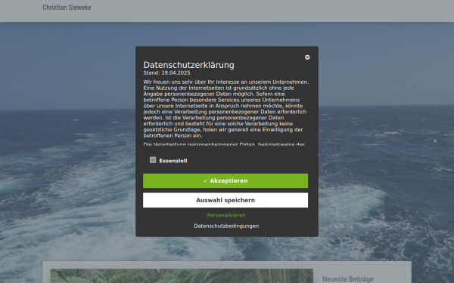Click the forest post thumbnail image
Image resolution: width=454 pixels, height=283 pixels.
182,276
